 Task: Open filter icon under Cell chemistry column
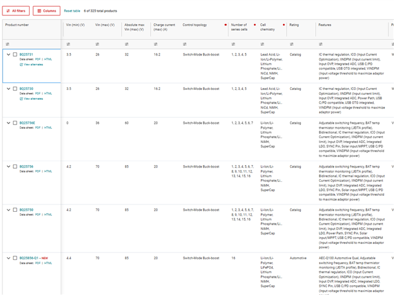tap(262, 44)
